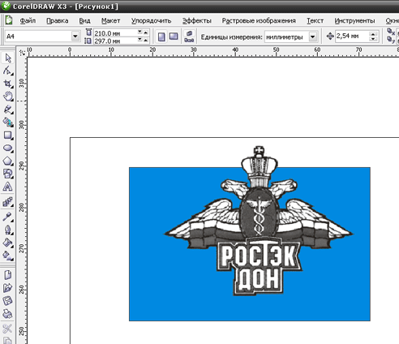Switch page to portrait orientation

point(161,37)
